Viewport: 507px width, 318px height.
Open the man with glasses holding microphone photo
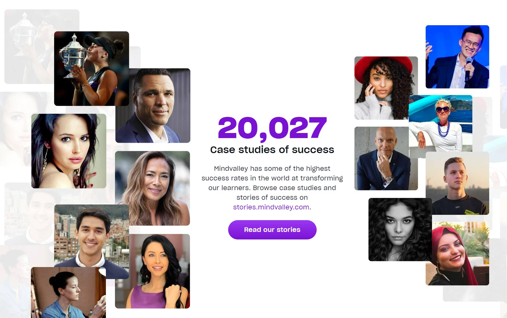pyautogui.click(x=457, y=57)
